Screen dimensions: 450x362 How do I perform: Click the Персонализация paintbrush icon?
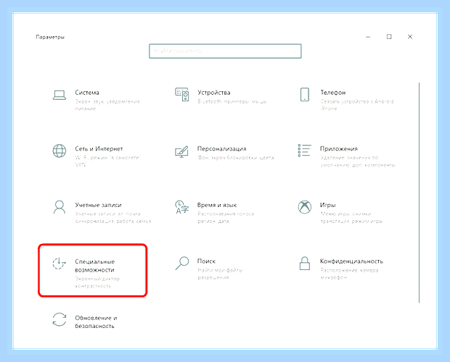coord(181,151)
